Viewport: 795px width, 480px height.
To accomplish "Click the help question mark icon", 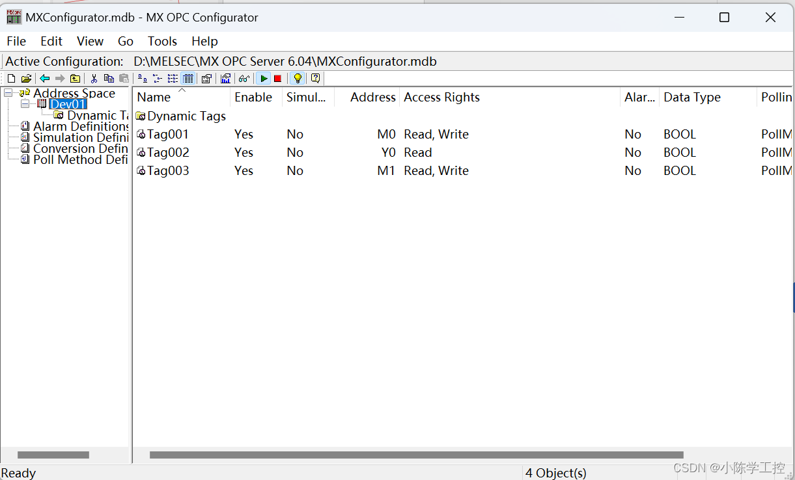I will (315, 79).
